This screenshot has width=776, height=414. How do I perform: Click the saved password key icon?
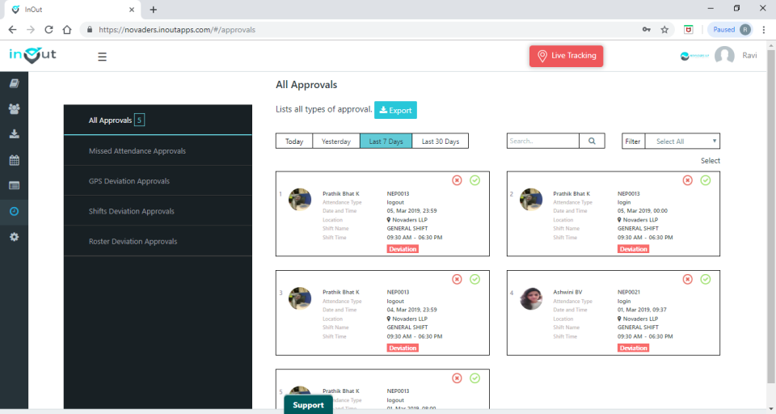(x=647, y=30)
